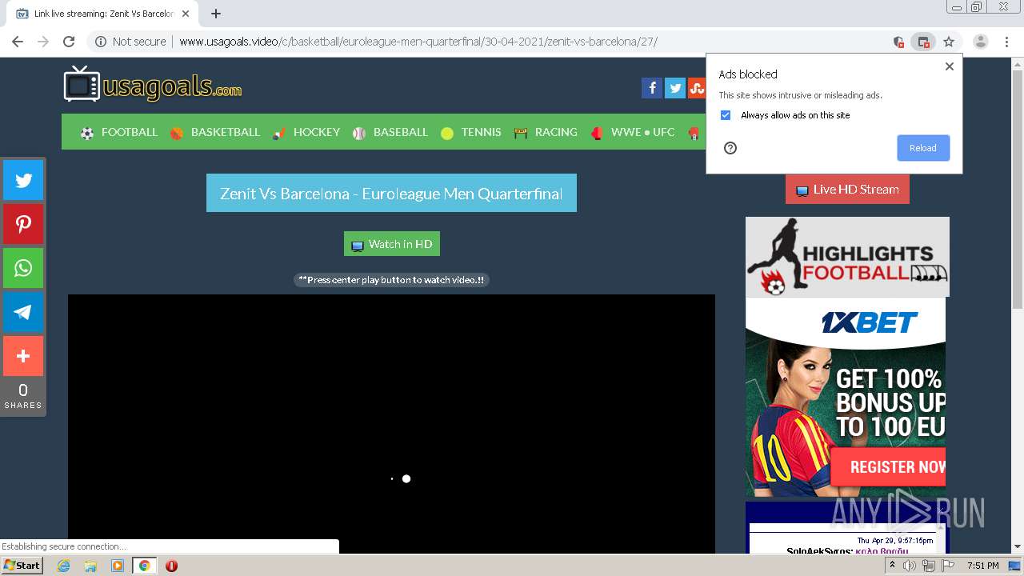
Task: Click the usagoals.com logo
Action: [x=153, y=84]
